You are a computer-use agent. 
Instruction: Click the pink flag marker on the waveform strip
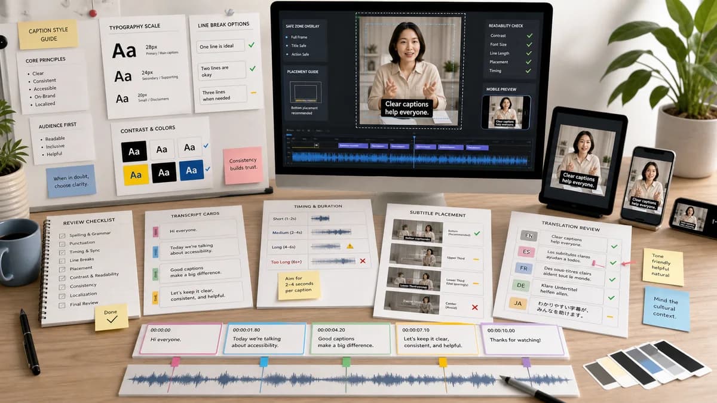tap(175, 362)
